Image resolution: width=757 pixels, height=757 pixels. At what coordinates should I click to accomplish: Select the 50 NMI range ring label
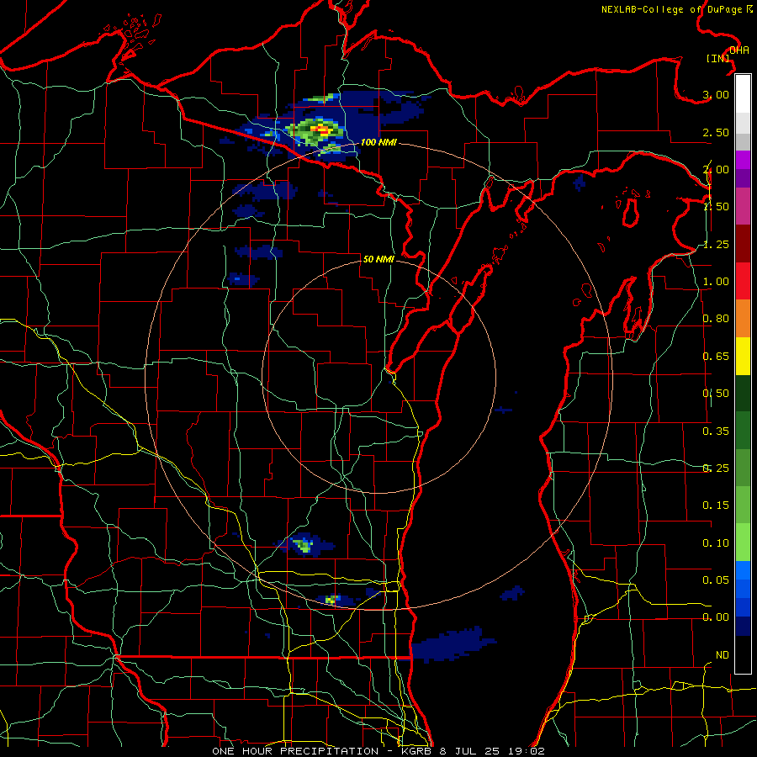tap(378, 259)
